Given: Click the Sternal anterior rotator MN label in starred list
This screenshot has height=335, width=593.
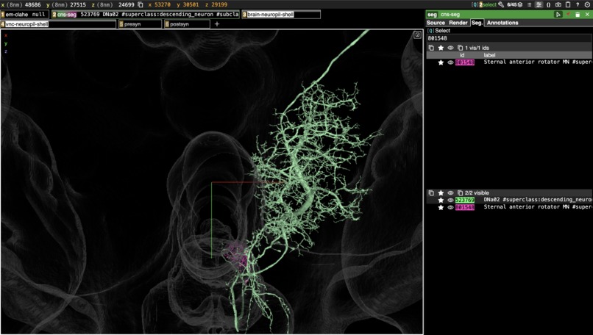Looking at the screenshot, I should [538, 207].
